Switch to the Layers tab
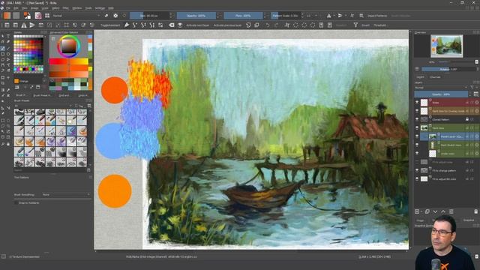This screenshot has height=270, width=480. 420,77
